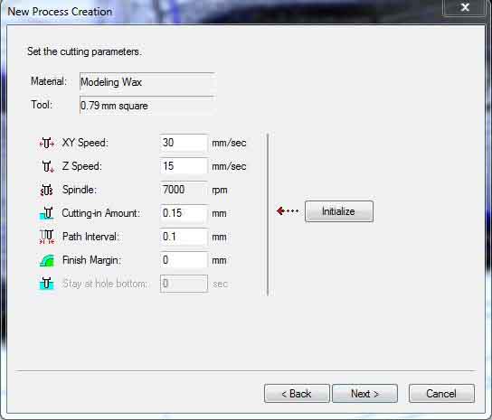Image resolution: width=492 pixels, height=420 pixels.
Task: Focus the Finish Margin input
Action: pyautogui.click(x=184, y=260)
